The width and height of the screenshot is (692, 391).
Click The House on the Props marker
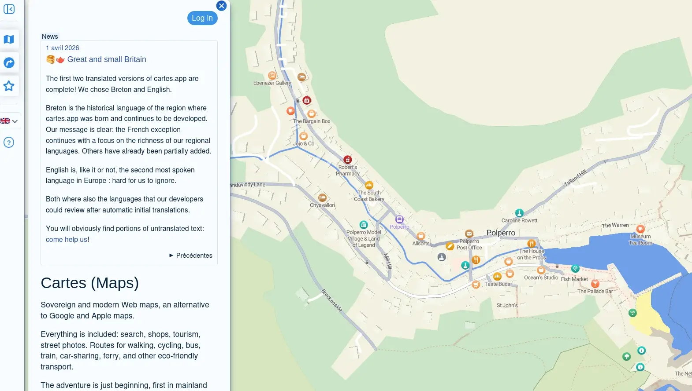(532, 244)
